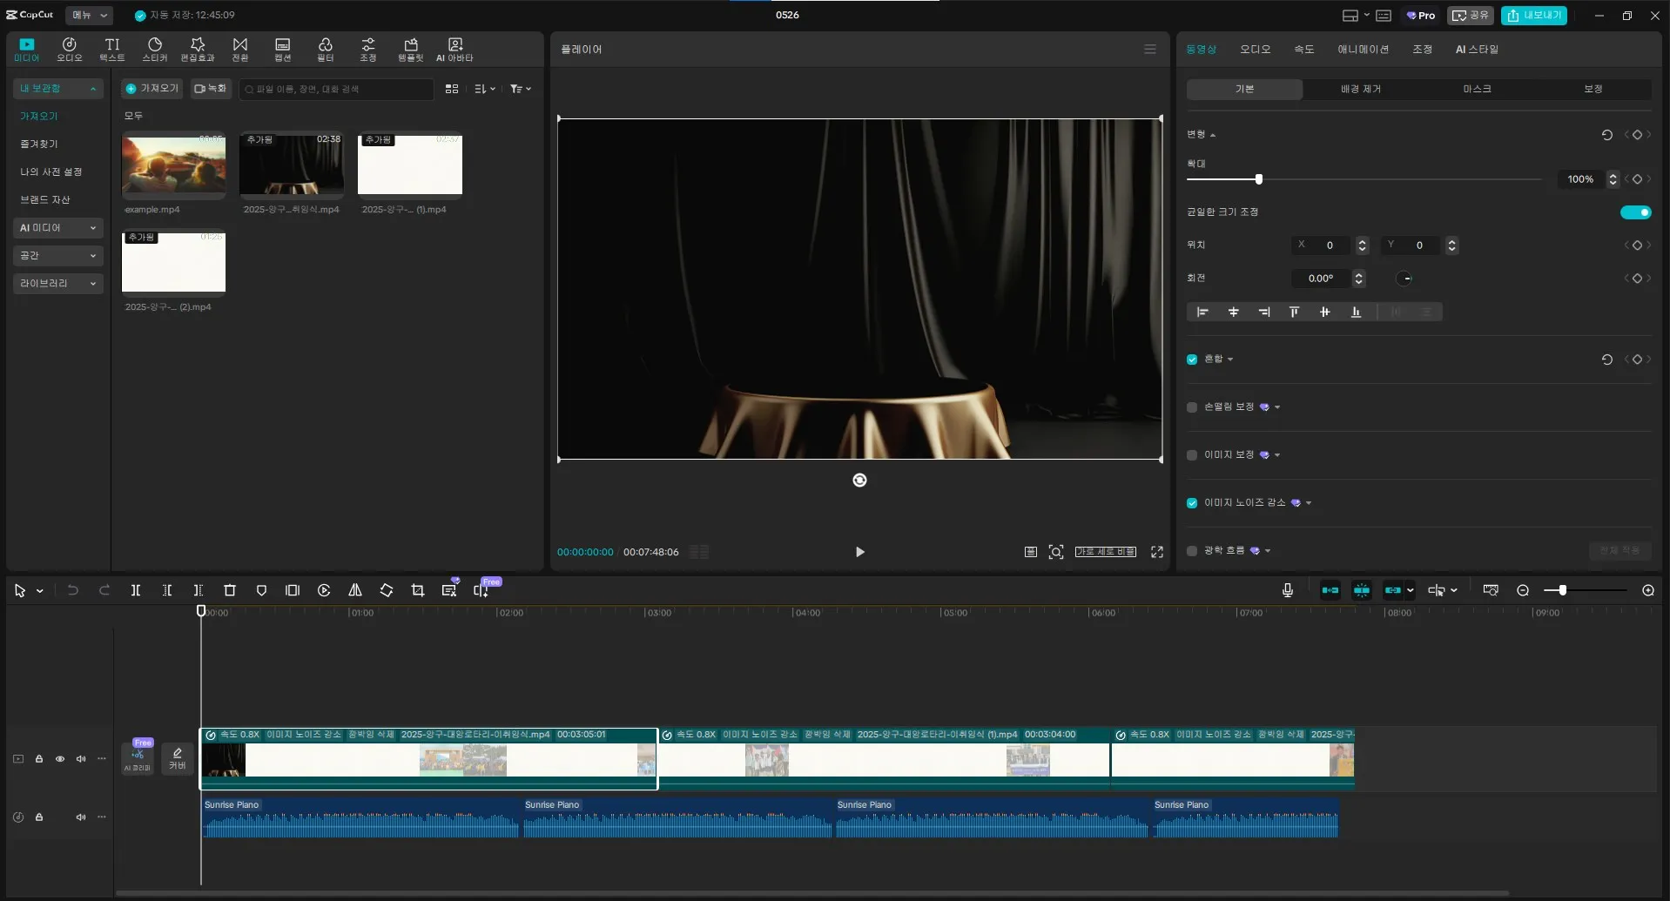Toggle 균일한 크기 조정 uniform scale switch
The width and height of the screenshot is (1670, 901).
tap(1635, 212)
